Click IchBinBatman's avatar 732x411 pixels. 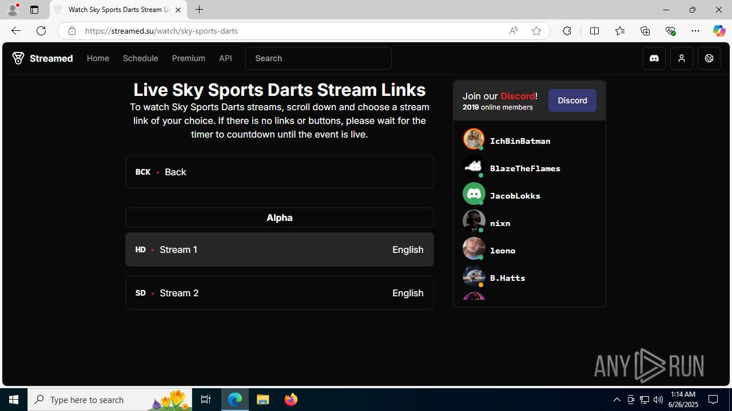tap(474, 139)
